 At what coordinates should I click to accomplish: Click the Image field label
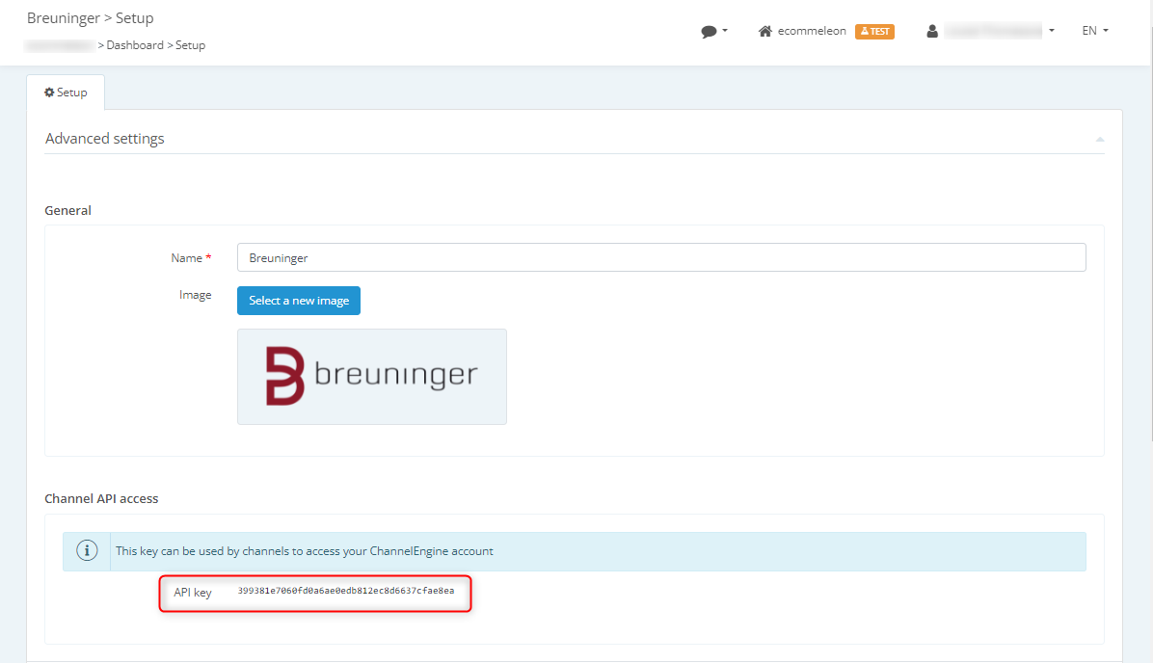click(x=196, y=295)
